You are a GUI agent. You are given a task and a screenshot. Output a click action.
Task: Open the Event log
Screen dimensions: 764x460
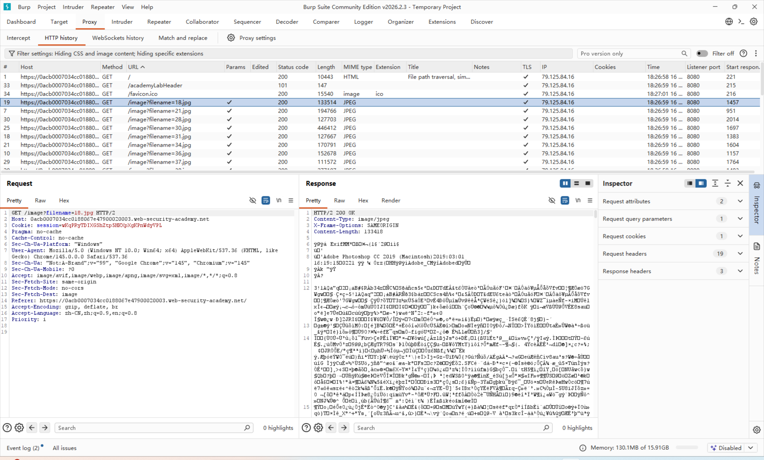[x=23, y=448]
